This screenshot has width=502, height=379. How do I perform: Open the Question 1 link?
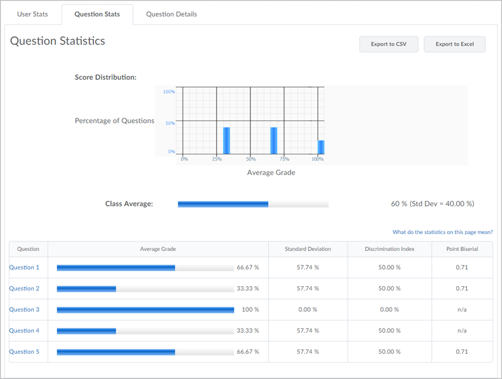[x=24, y=267]
